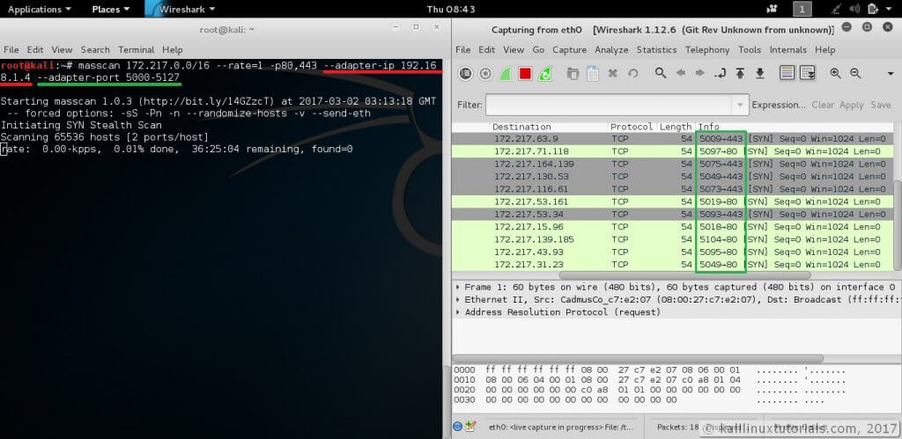902x439 pixels.
Task: Click the expert info circle in status bar
Action: click(x=458, y=427)
